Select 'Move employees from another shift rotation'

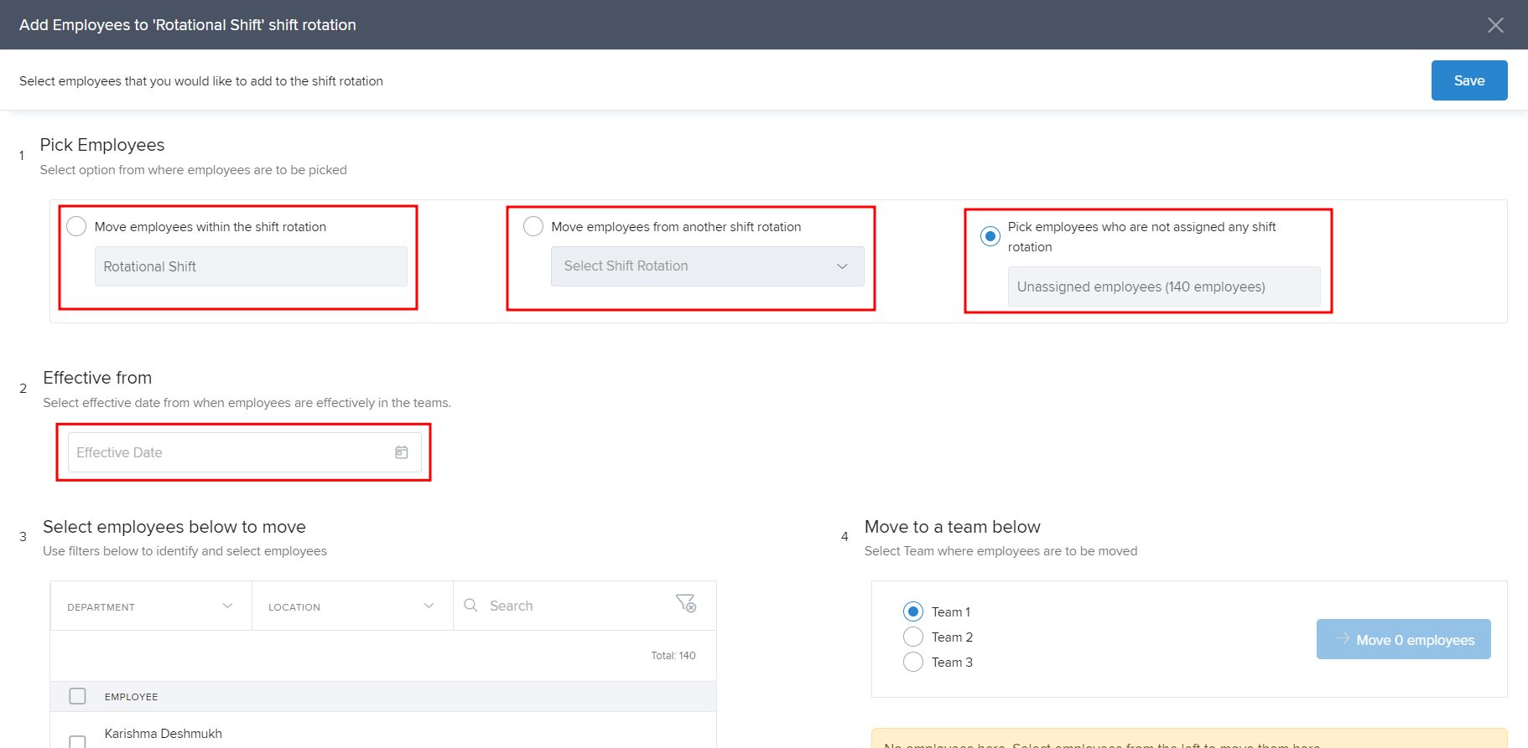(533, 227)
